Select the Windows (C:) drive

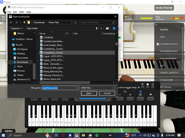(x=21, y=79)
